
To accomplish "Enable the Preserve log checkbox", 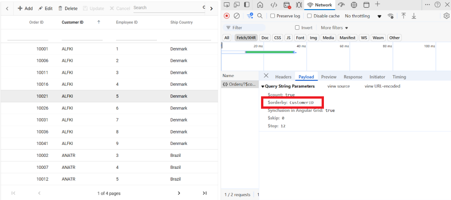I will tap(273, 16).
